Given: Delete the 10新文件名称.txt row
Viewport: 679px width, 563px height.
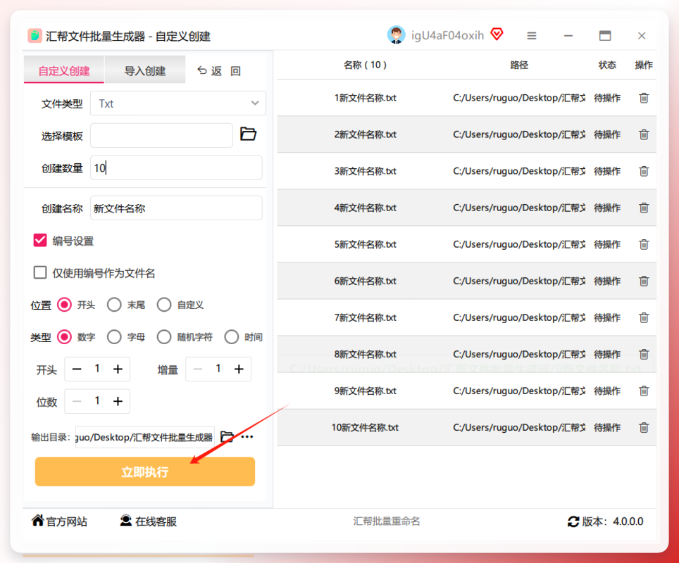Looking at the screenshot, I should [644, 428].
